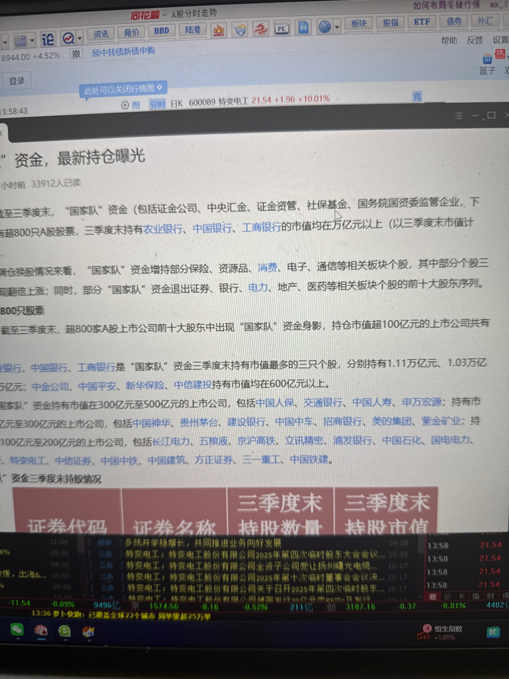Select the 细 tab in bottom panel
This screenshot has width=509, height=679.
(432, 596)
